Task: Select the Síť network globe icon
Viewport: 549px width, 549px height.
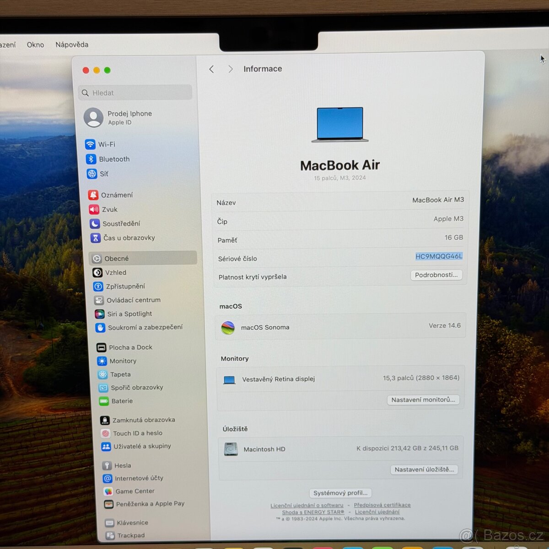Action: pos(92,174)
